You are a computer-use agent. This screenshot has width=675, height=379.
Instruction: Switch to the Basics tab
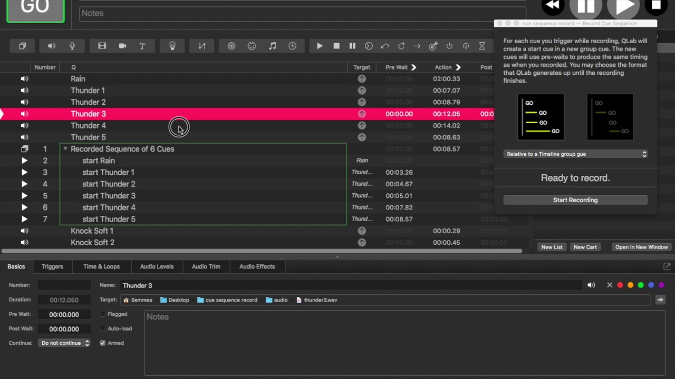pos(16,267)
